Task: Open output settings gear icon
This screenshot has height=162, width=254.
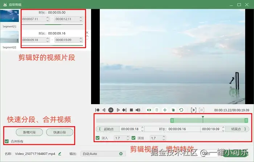Action: coord(121,154)
